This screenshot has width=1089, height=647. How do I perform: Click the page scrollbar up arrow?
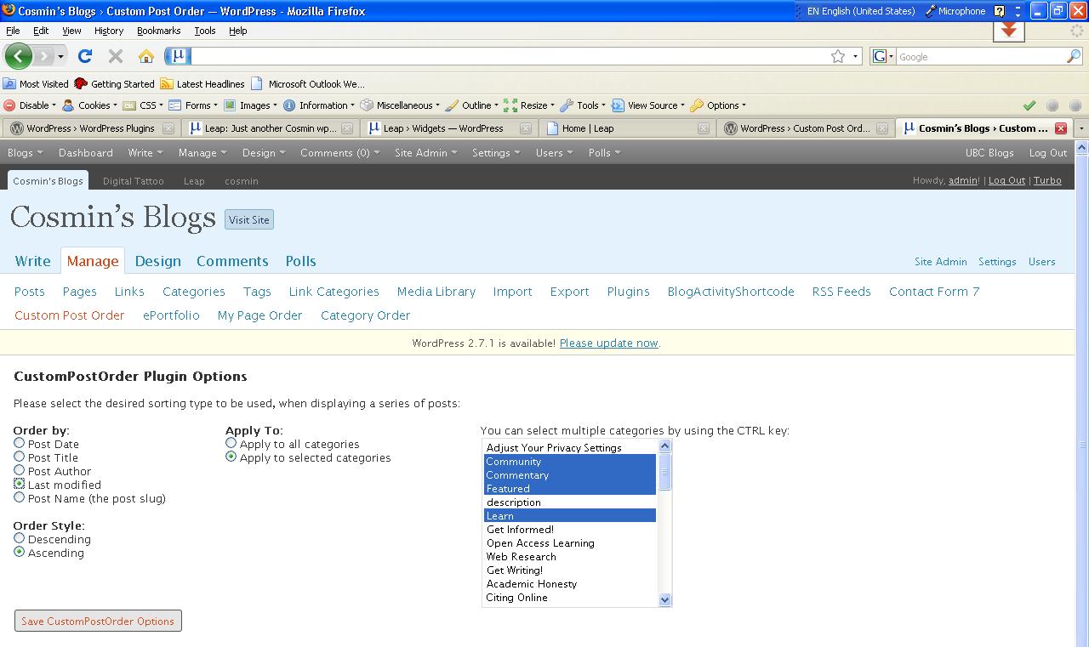point(1082,147)
